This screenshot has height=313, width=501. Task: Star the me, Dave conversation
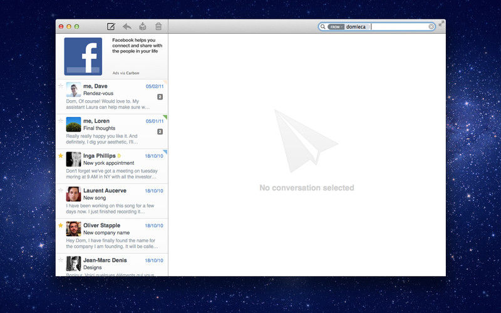(x=60, y=86)
